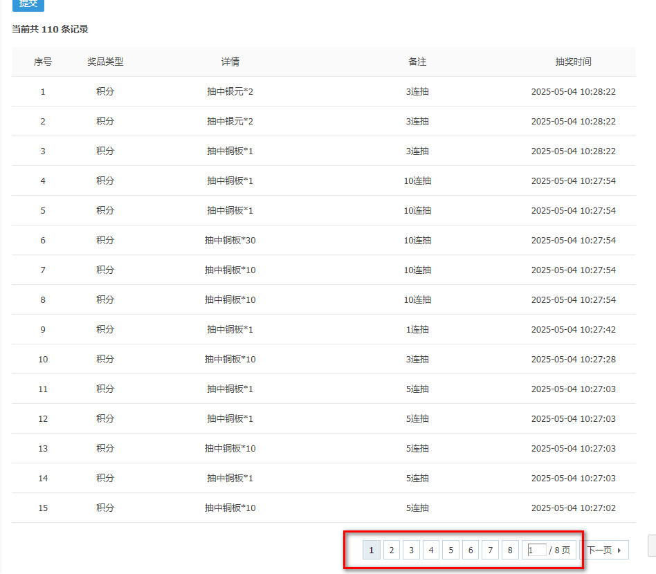Select 抽中铜板*30 detail in row 6
Image resolution: width=656 pixels, height=574 pixels.
(x=230, y=241)
